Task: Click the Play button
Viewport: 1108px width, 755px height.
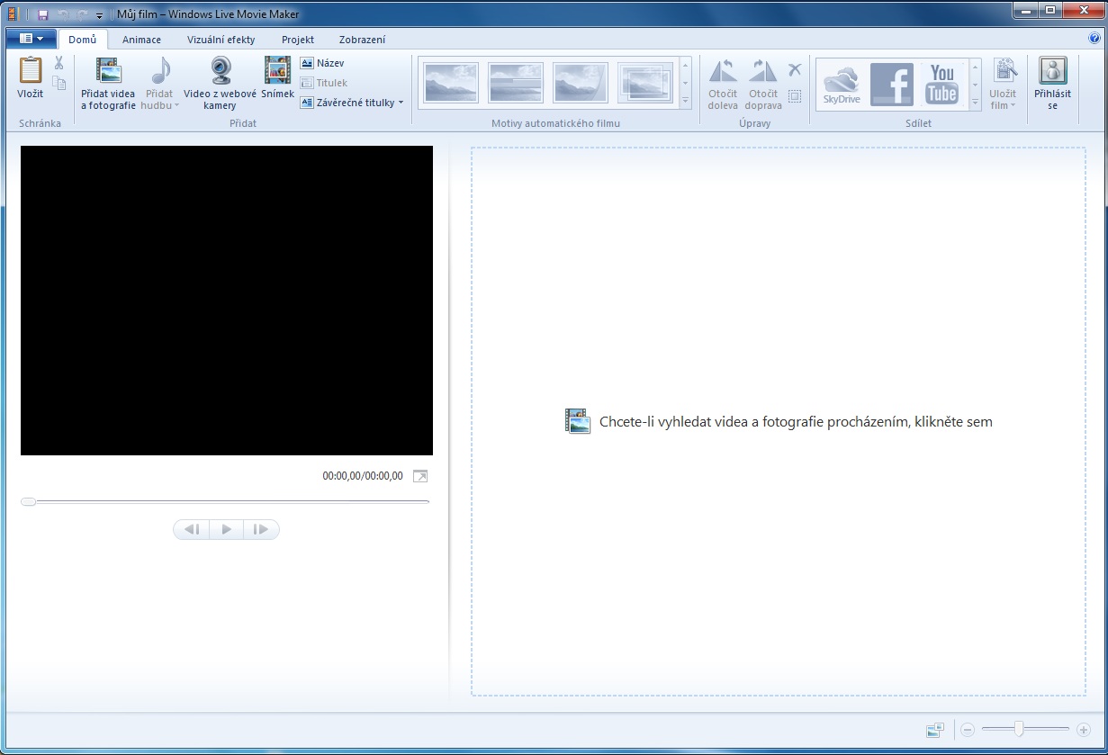Action: point(227,529)
